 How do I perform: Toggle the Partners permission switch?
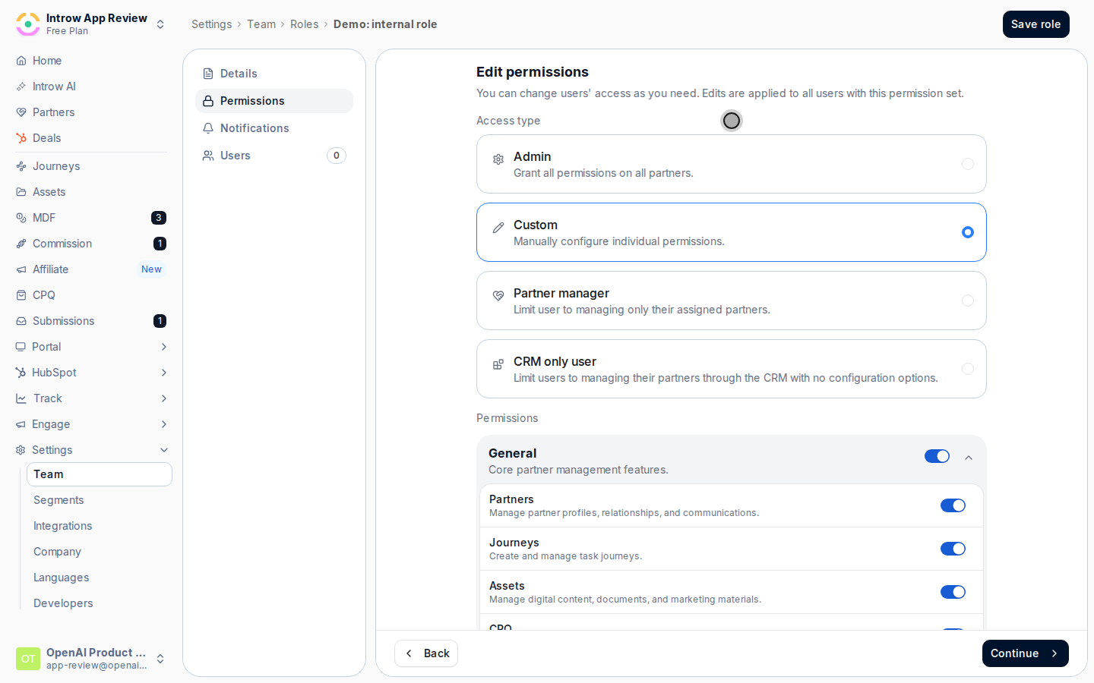tap(953, 505)
